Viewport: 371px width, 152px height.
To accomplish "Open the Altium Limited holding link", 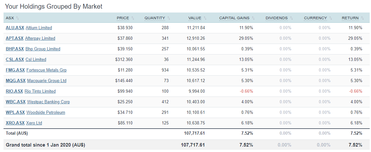I will [39, 28].
